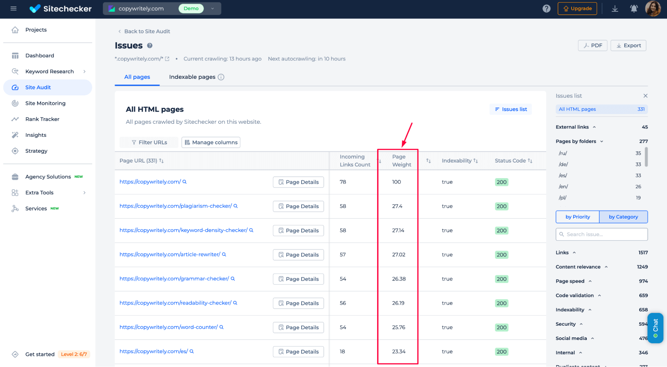Click magnifier icon beside grammar-checker URL
This screenshot has width=667, height=367.
233,279
